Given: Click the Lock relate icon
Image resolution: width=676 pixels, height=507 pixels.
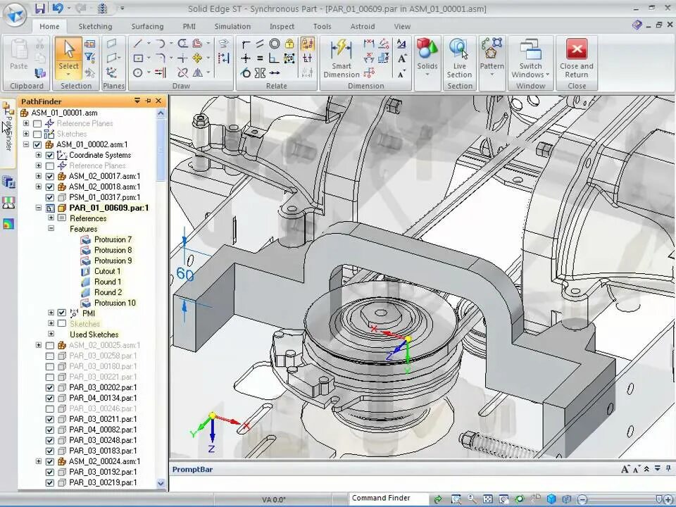Looking at the screenshot, I should point(289,44).
